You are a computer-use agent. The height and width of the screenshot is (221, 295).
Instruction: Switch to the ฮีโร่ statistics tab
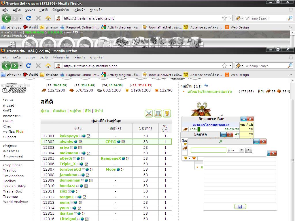pos(88,111)
